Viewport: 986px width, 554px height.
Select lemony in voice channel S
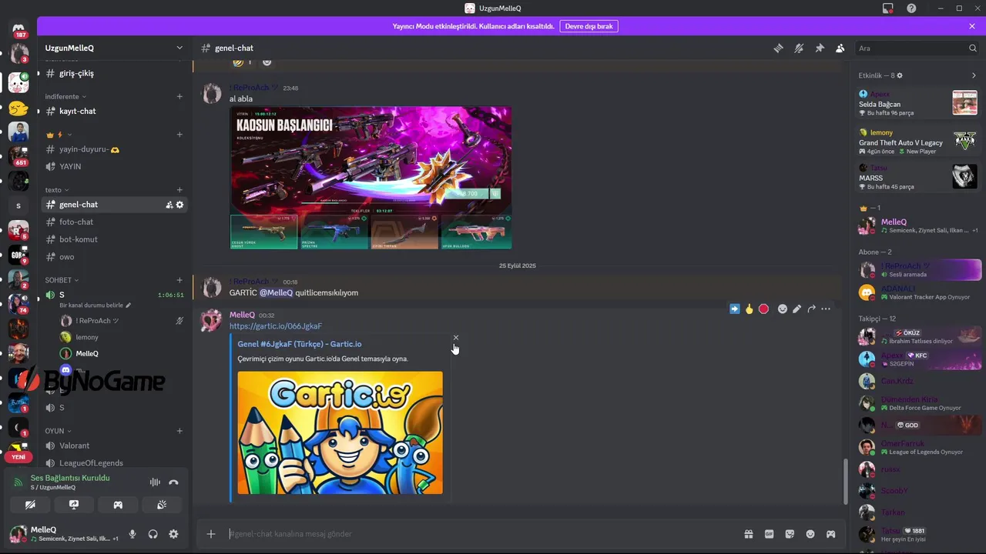pyautogui.click(x=87, y=337)
